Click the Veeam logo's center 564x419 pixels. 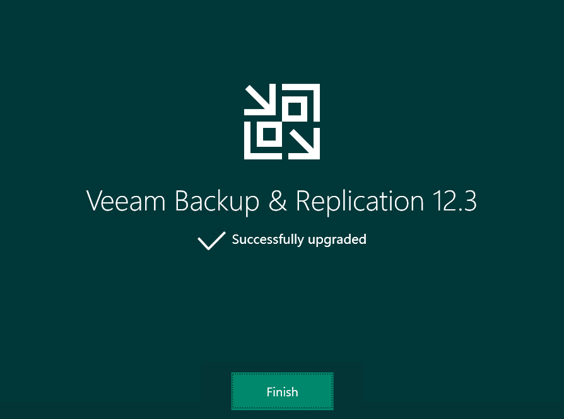pyautogui.click(x=282, y=122)
